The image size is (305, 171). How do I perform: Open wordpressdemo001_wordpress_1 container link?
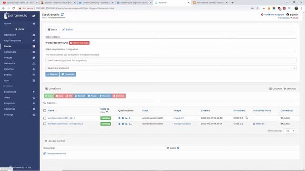65,123
